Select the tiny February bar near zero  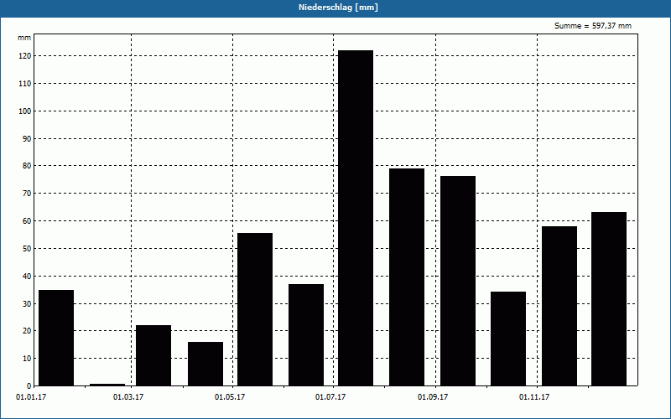107,385
